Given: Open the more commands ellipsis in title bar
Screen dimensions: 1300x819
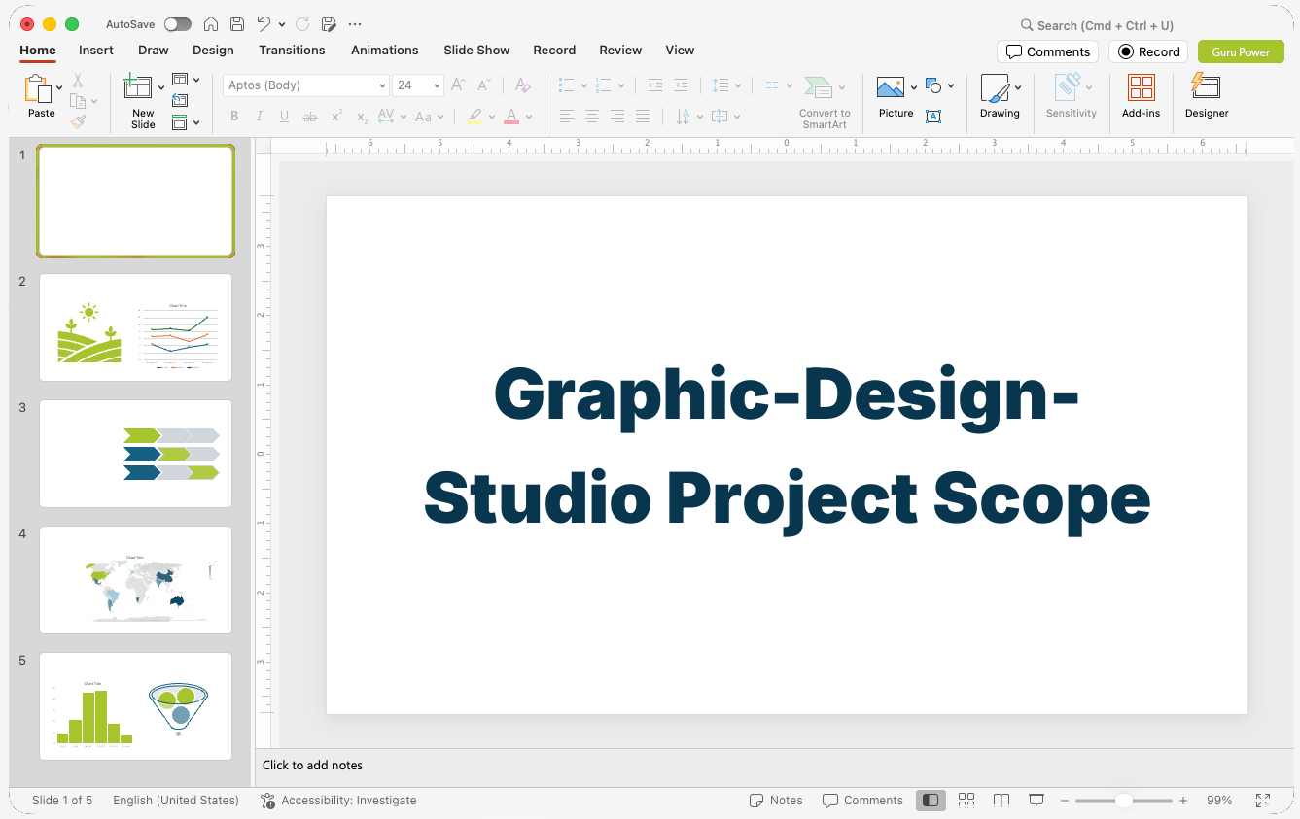Looking at the screenshot, I should point(355,24).
